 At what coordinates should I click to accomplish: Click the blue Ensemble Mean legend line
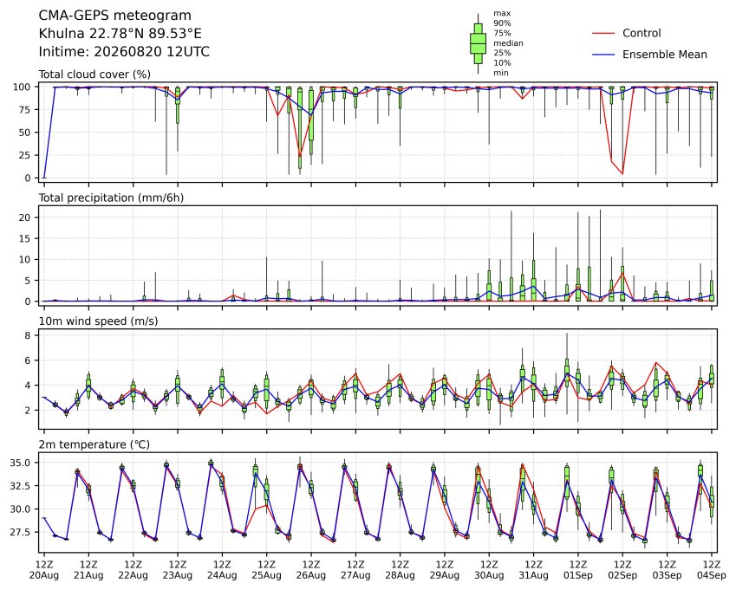603,55
